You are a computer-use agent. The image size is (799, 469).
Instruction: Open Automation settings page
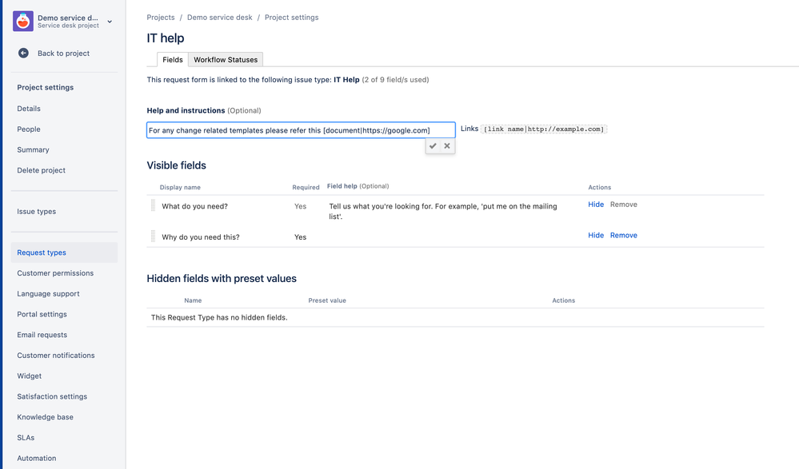[x=37, y=459]
